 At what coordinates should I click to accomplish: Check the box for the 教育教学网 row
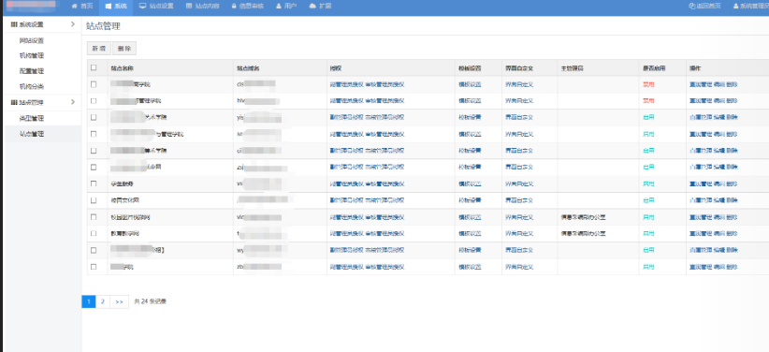[x=94, y=233]
